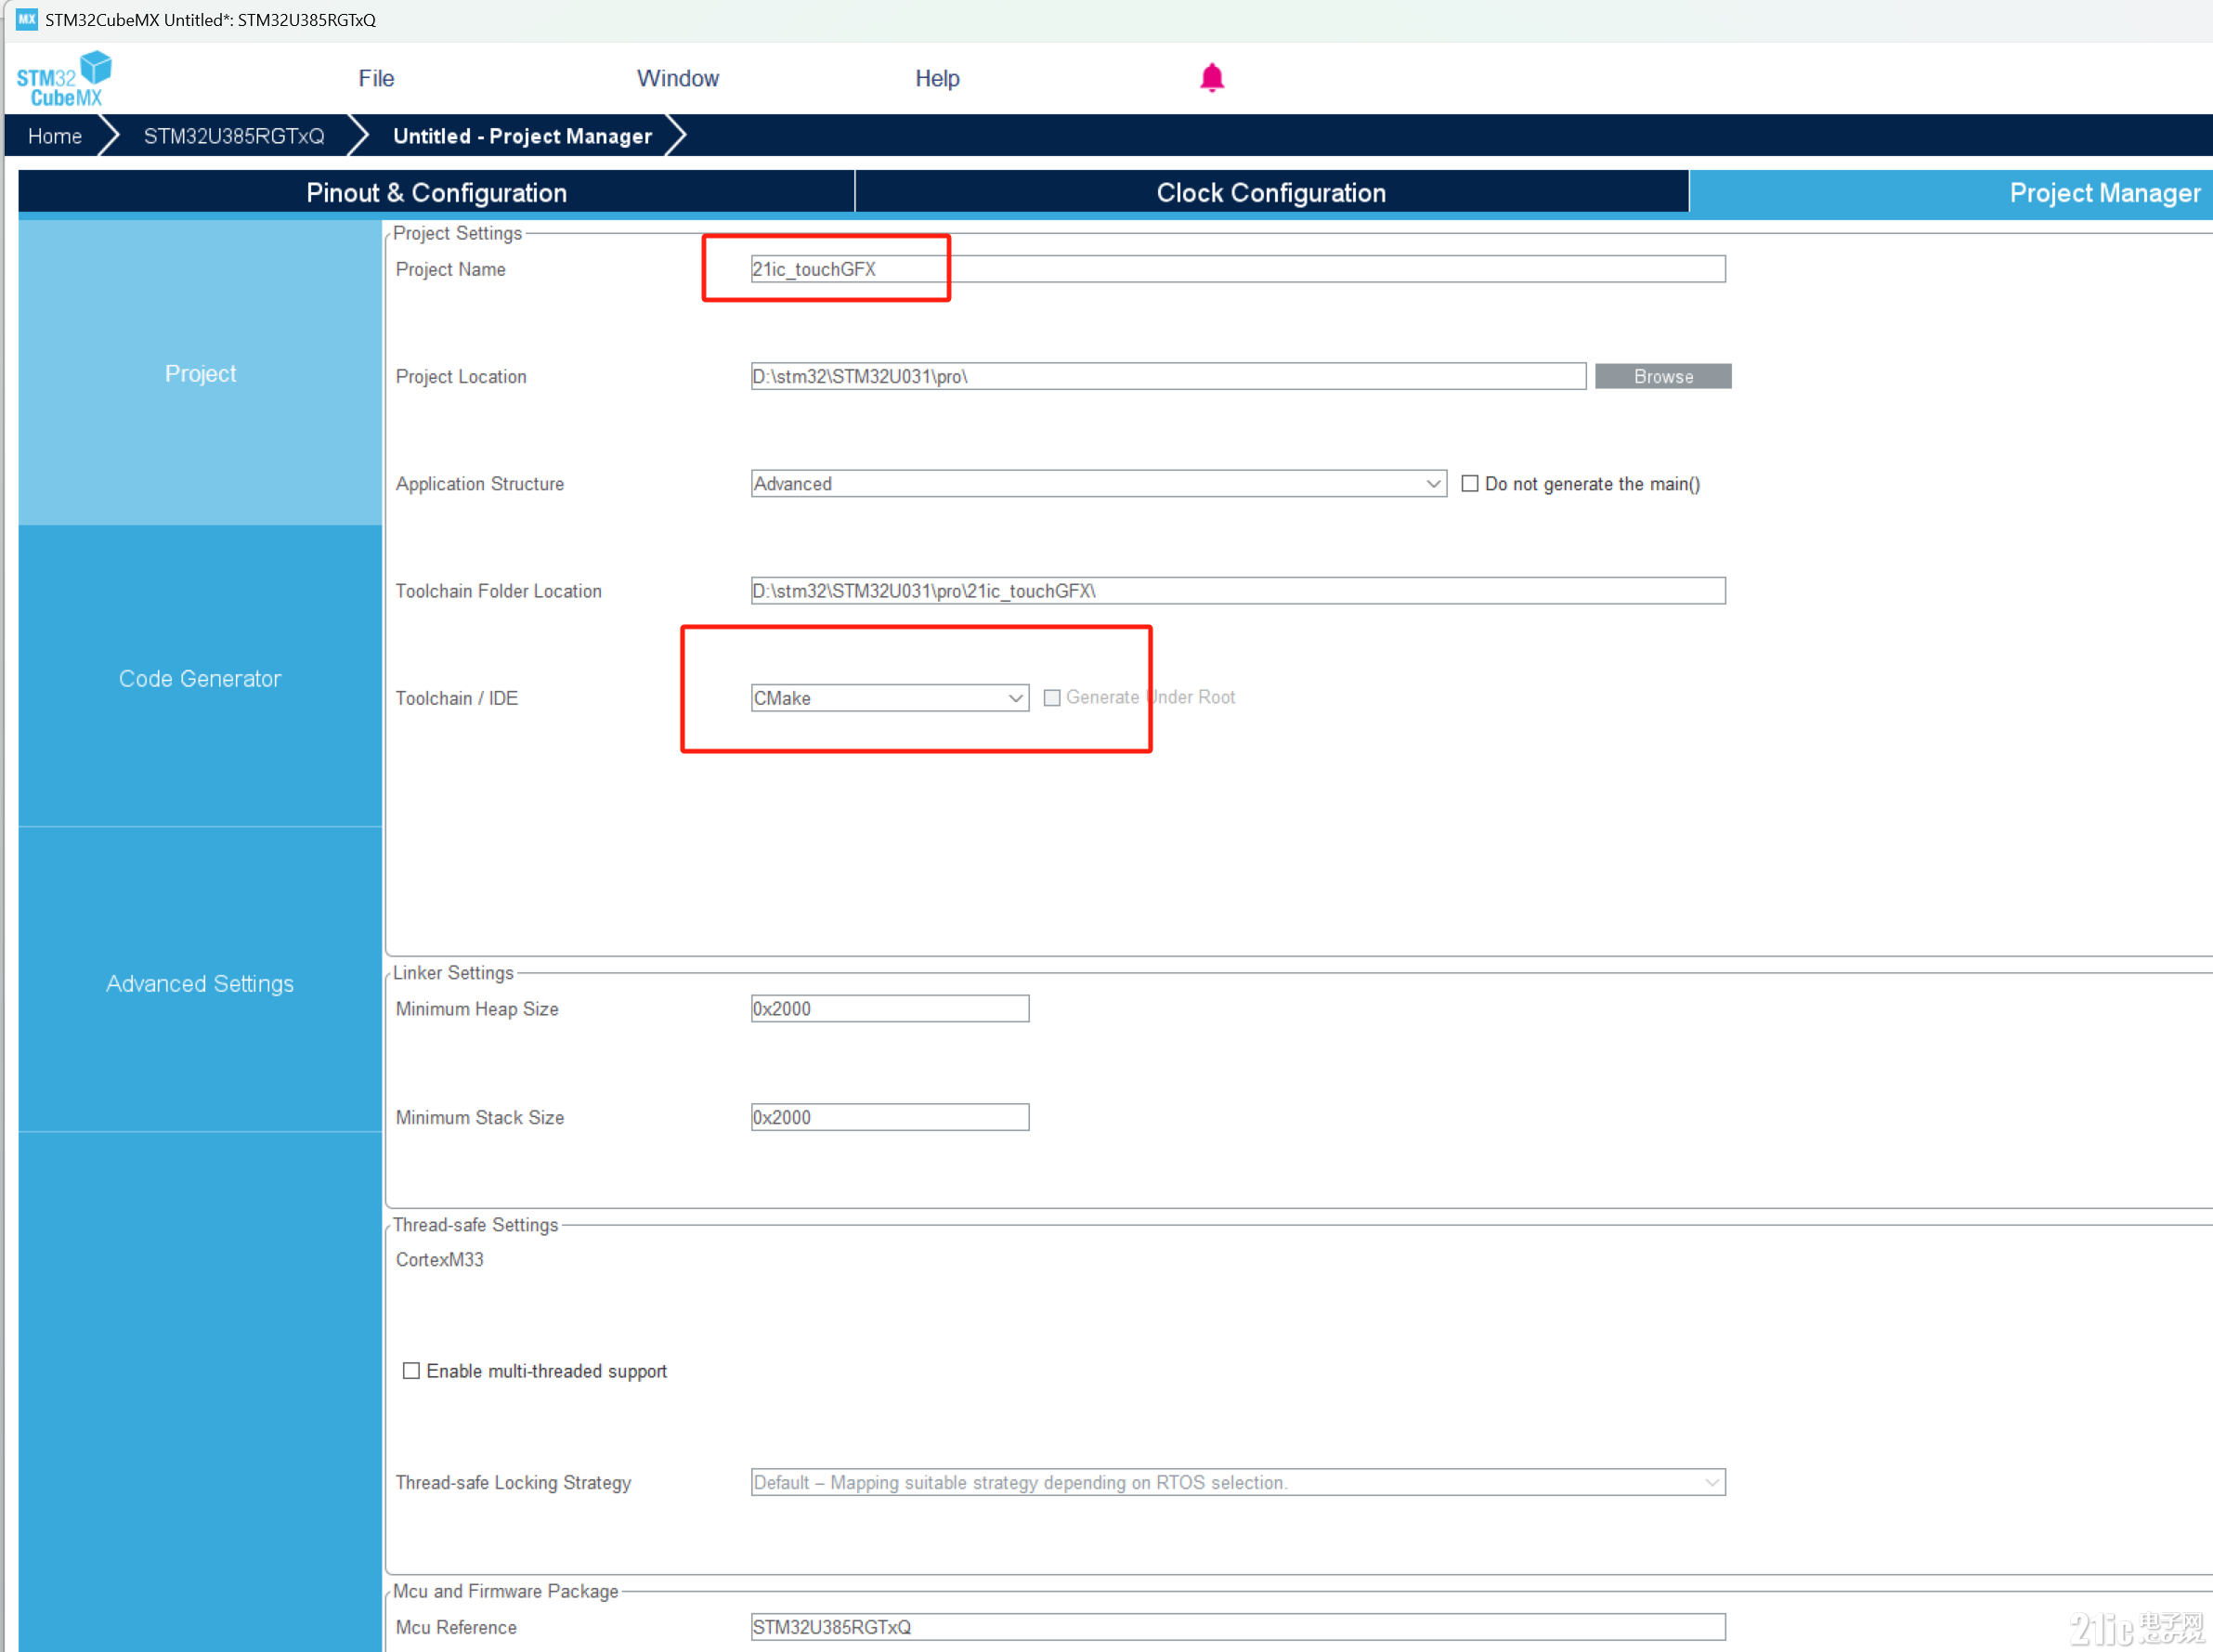This screenshot has height=1652, width=2213.
Task: Click the Project Name label
Action: tap(450, 269)
